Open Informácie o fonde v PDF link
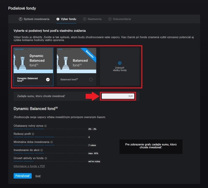Screen dimensions: 208x188 (x=29, y=166)
